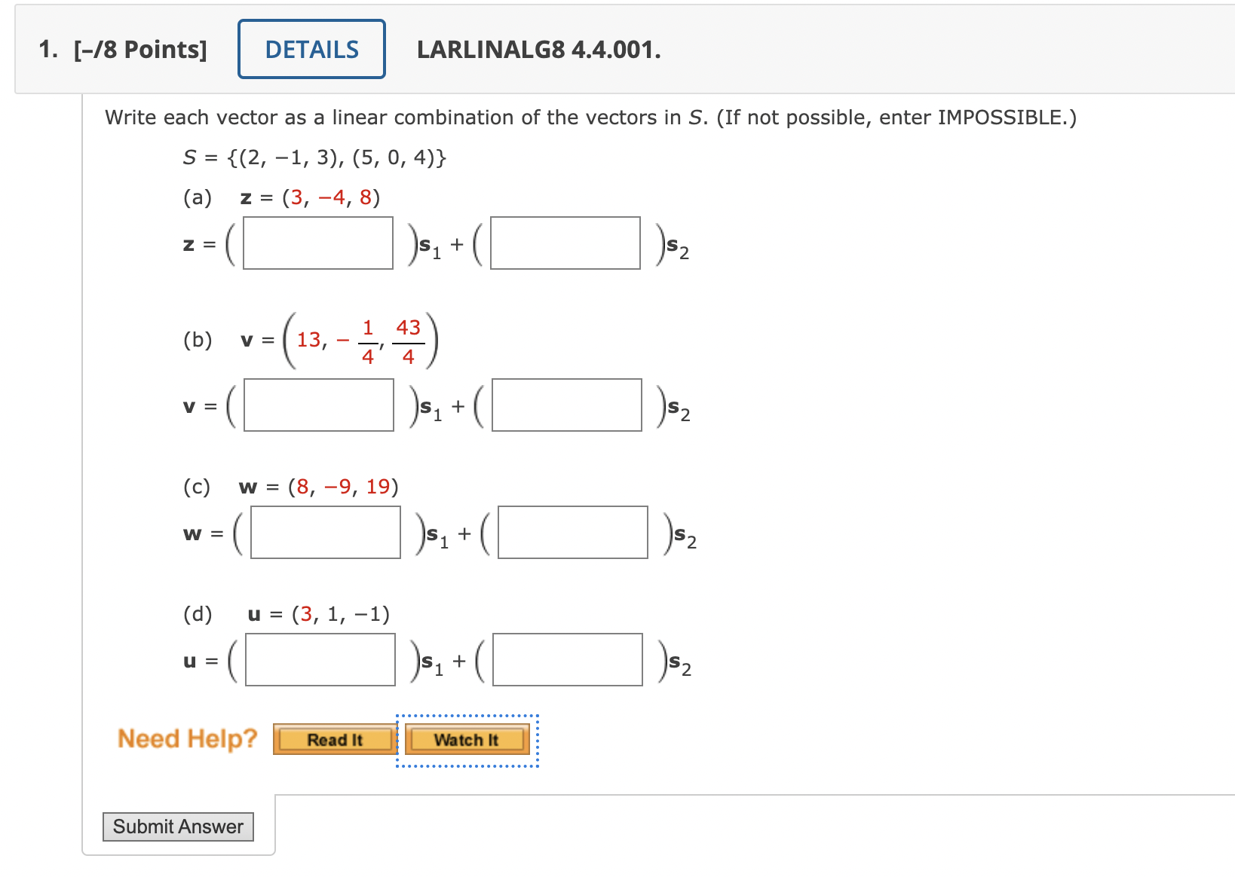Screen dimensions: 1235x877
Task: Click the s2 coefficient box for v
Action: coord(565,405)
